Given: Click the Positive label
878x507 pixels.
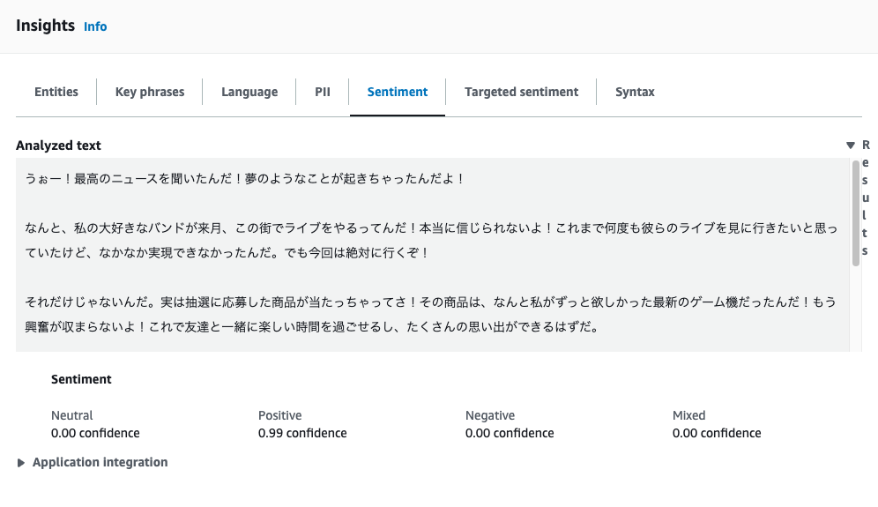Looking at the screenshot, I should (x=280, y=415).
